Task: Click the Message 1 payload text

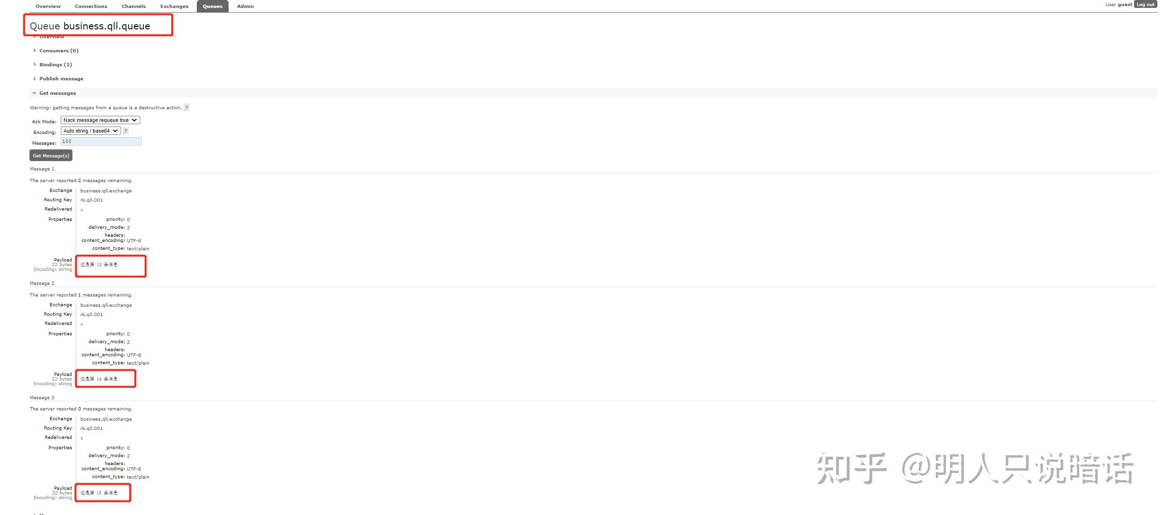Action: 99,264
